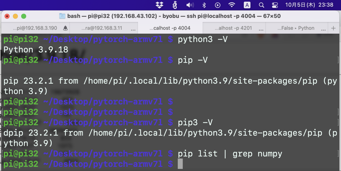Click the seahorse-shaped status bar icon
Screen dimensions: 341x171
pyautogui.click(x=175, y=5)
